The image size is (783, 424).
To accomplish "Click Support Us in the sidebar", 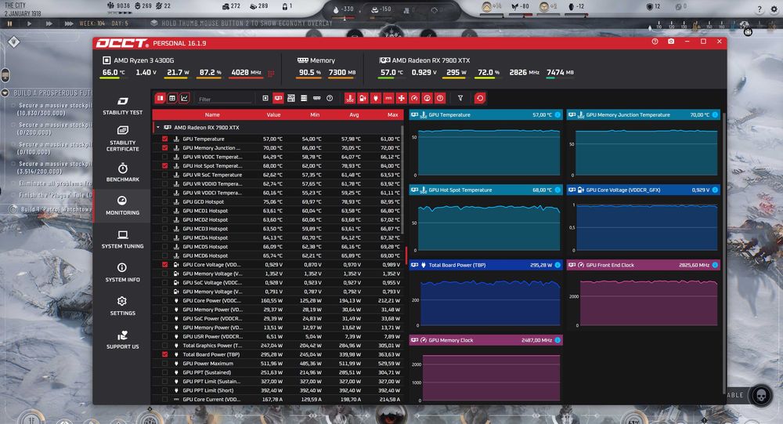I will click(122, 339).
